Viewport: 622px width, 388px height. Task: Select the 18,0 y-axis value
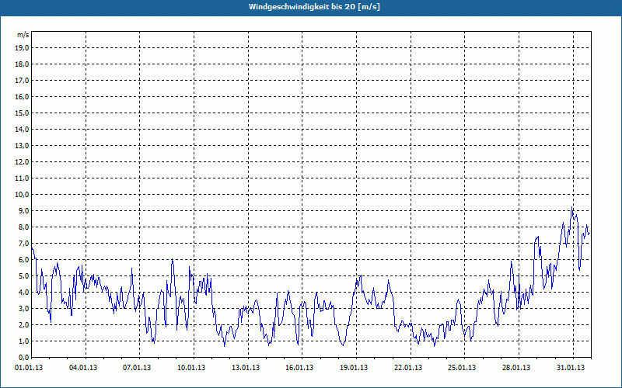coord(22,64)
